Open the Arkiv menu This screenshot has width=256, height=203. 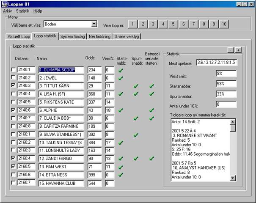pyautogui.click(x=8, y=11)
